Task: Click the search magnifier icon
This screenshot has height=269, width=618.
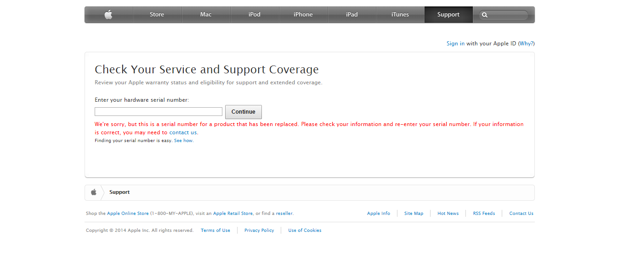Action: click(x=485, y=15)
